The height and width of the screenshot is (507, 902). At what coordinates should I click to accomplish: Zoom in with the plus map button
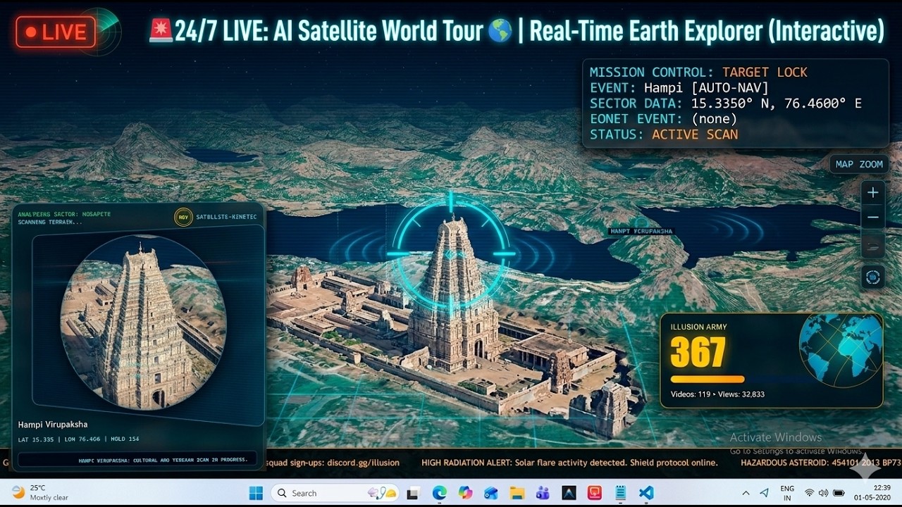pyautogui.click(x=872, y=192)
